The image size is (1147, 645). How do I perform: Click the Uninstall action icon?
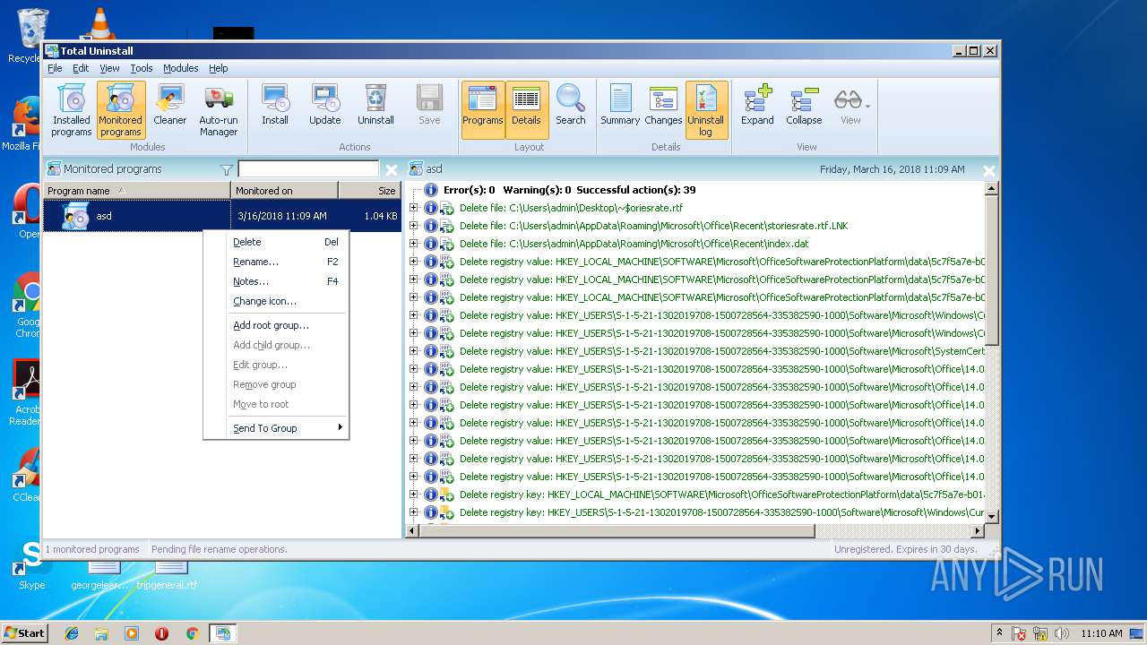pyautogui.click(x=375, y=105)
